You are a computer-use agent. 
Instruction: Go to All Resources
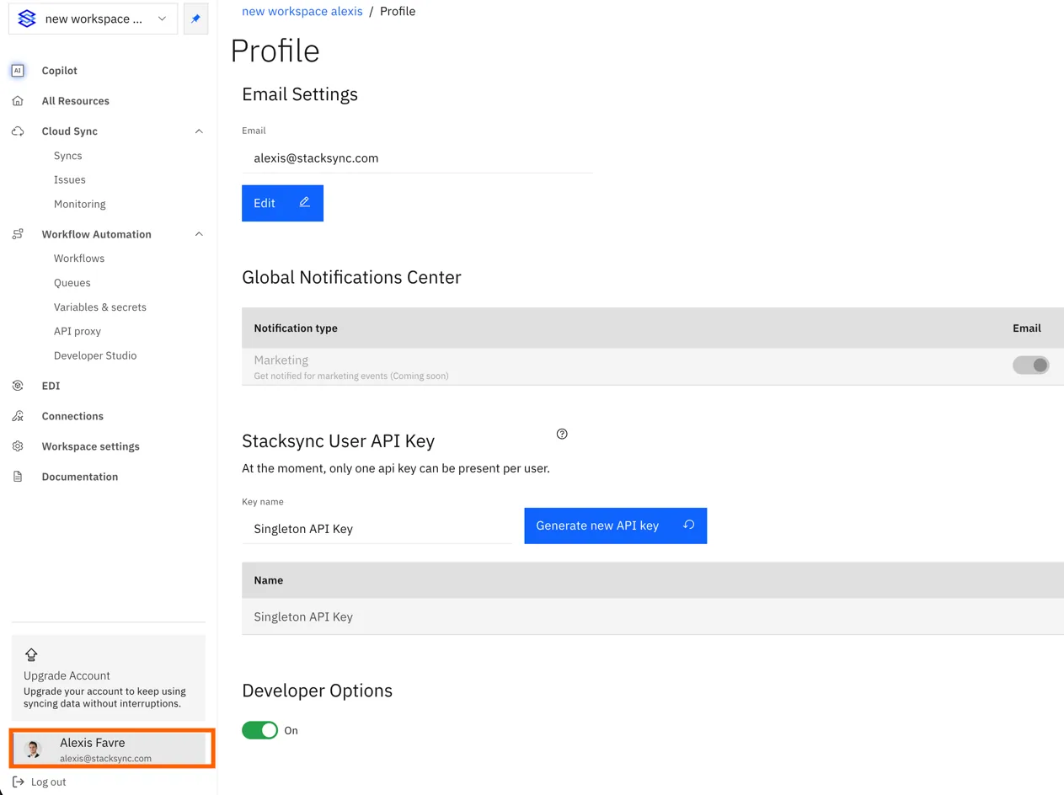[76, 101]
